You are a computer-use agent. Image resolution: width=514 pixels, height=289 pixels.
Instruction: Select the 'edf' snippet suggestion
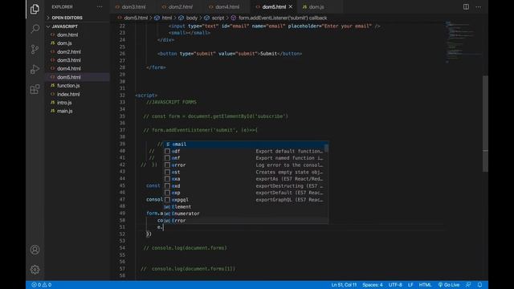246,151
